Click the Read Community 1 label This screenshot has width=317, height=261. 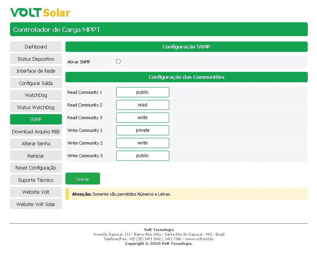tap(85, 92)
